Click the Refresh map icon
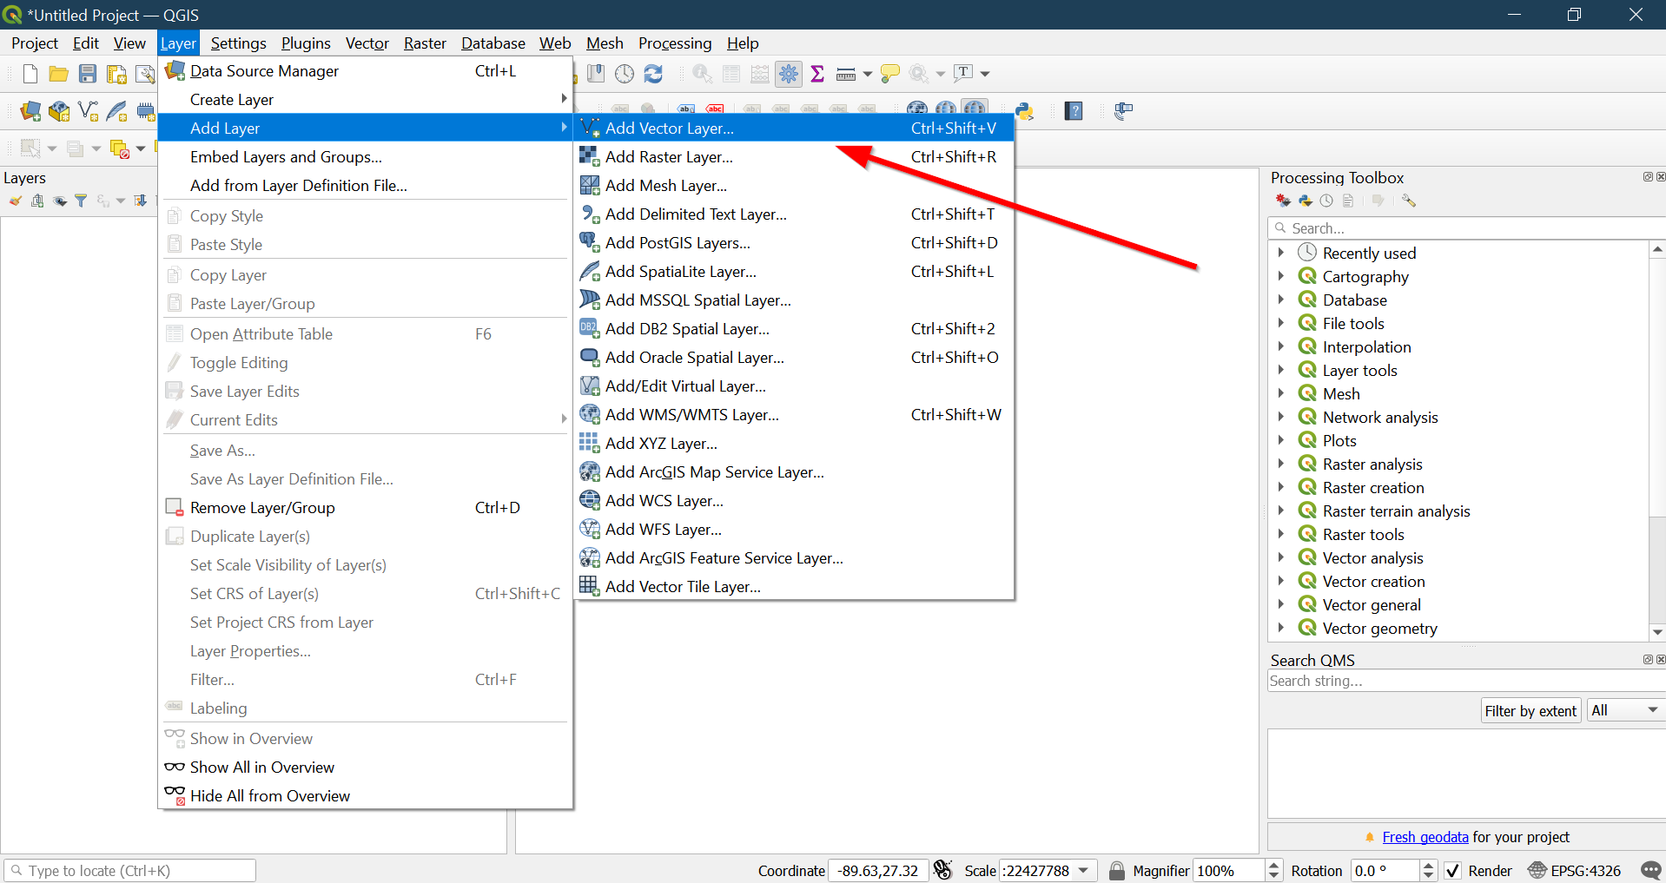1666x883 pixels. click(x=653, y=74)
